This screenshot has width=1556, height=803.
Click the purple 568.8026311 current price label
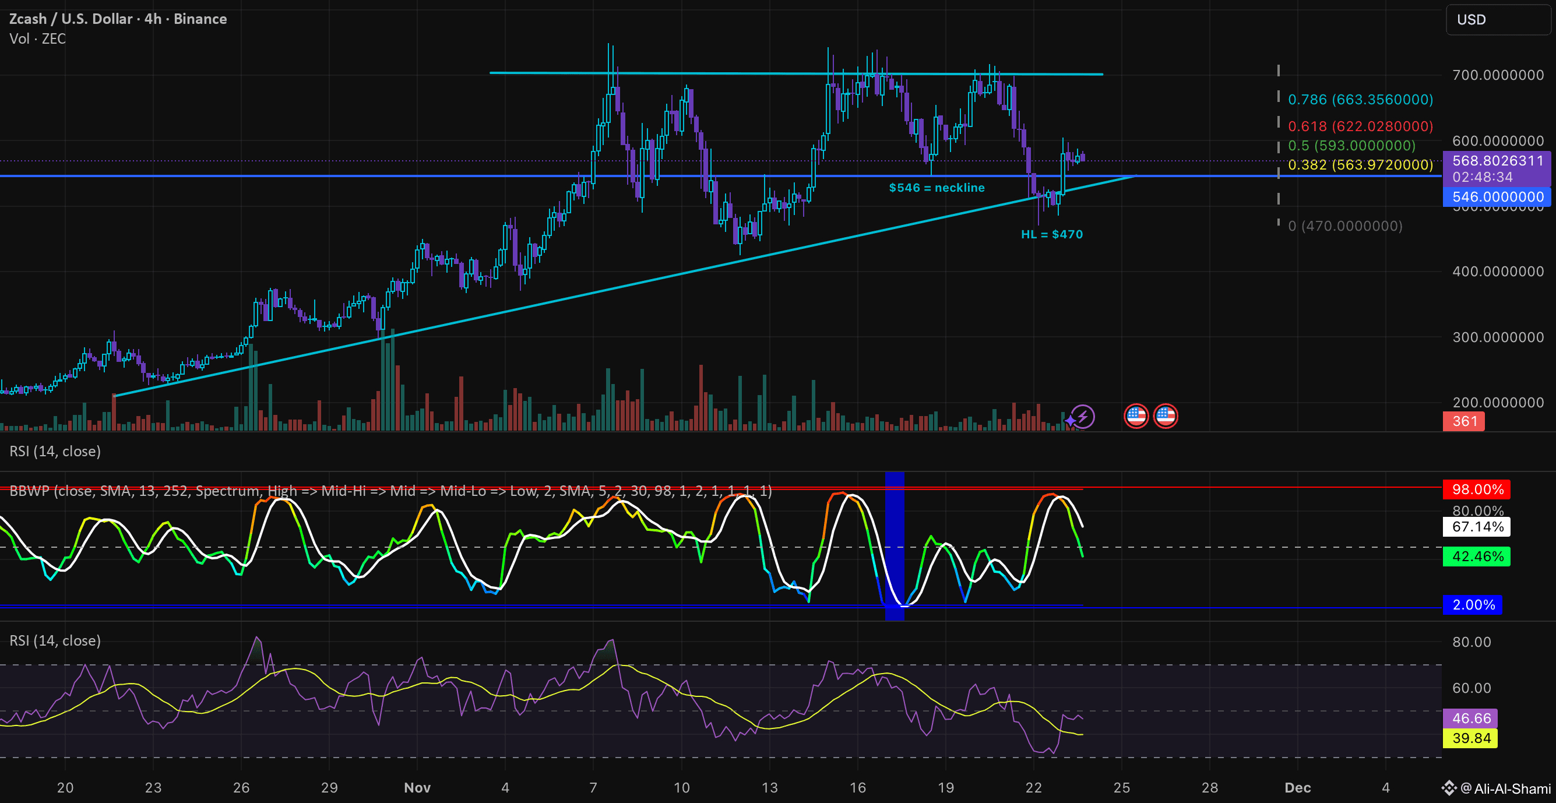click(1497, 161)
